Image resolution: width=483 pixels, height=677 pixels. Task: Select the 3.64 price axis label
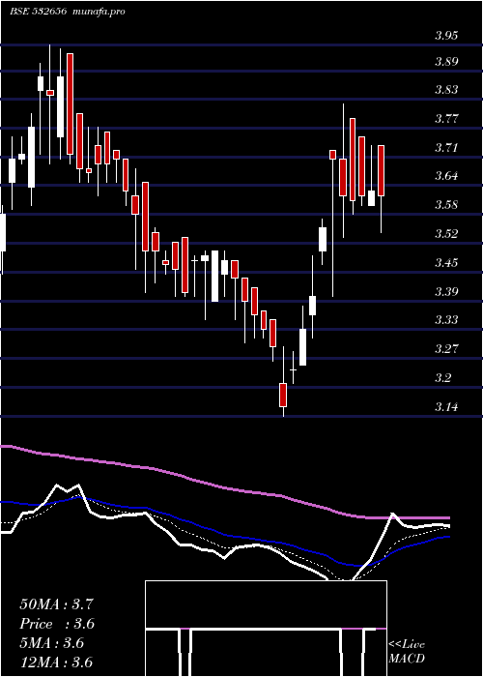coord(446,176)
